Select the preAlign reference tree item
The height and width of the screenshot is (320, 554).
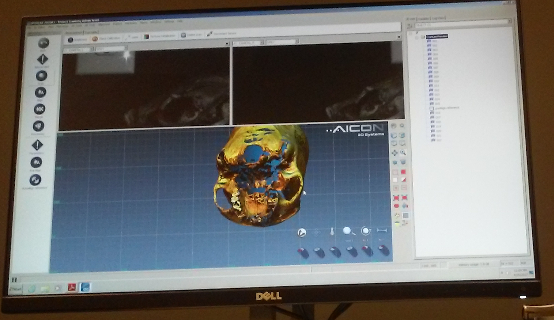pyautogui.click(x=447, y=108)
